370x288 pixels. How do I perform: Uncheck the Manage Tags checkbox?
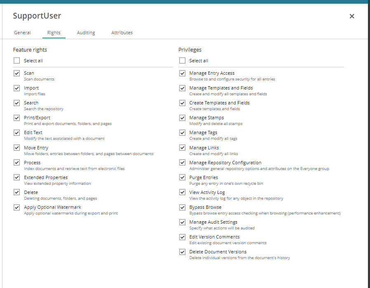(x=182, y=132)
